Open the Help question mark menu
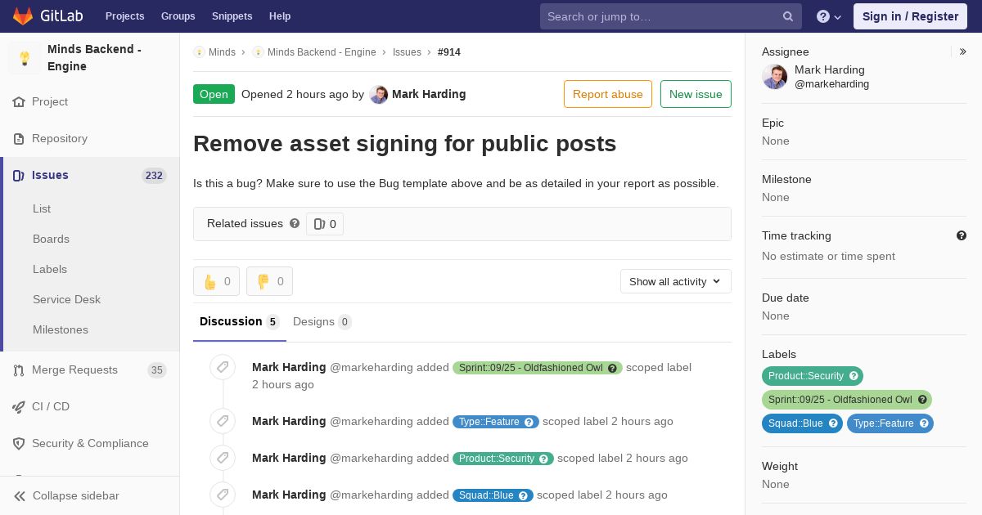The width and height of the screenshot is (982, 515). coord(829,16)
